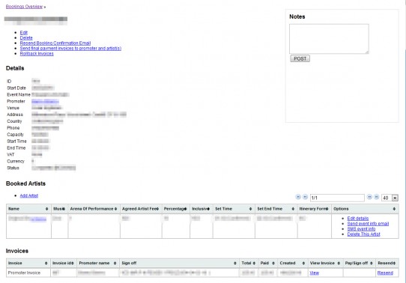Click the Add Artist link
This screenshot has width=406, height=283.
tap(29, 195)
